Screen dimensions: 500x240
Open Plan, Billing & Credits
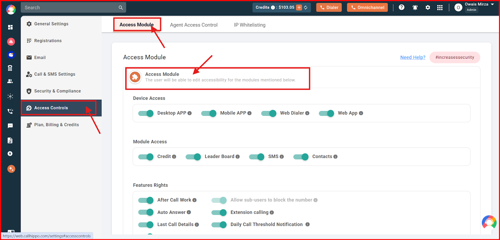(61, 125)
